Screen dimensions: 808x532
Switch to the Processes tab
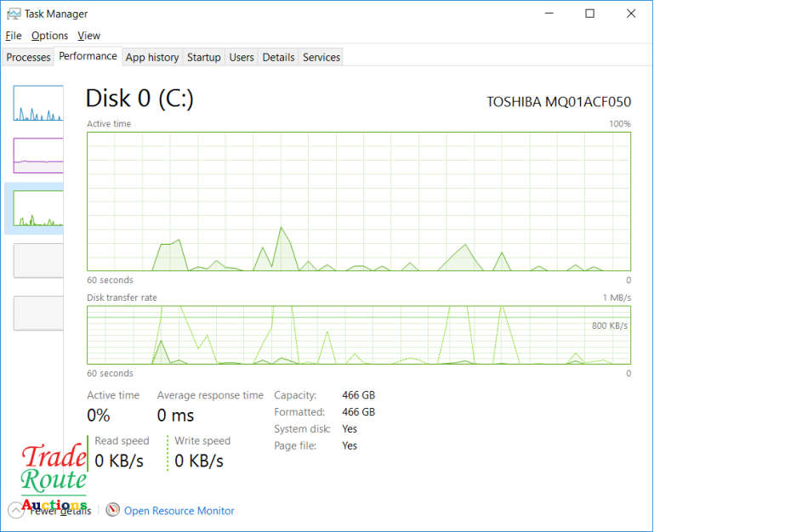pos(28,57)
